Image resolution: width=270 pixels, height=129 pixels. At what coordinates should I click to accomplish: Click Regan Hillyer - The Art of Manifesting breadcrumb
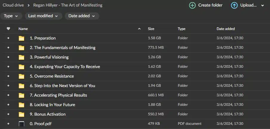[68, 5]
